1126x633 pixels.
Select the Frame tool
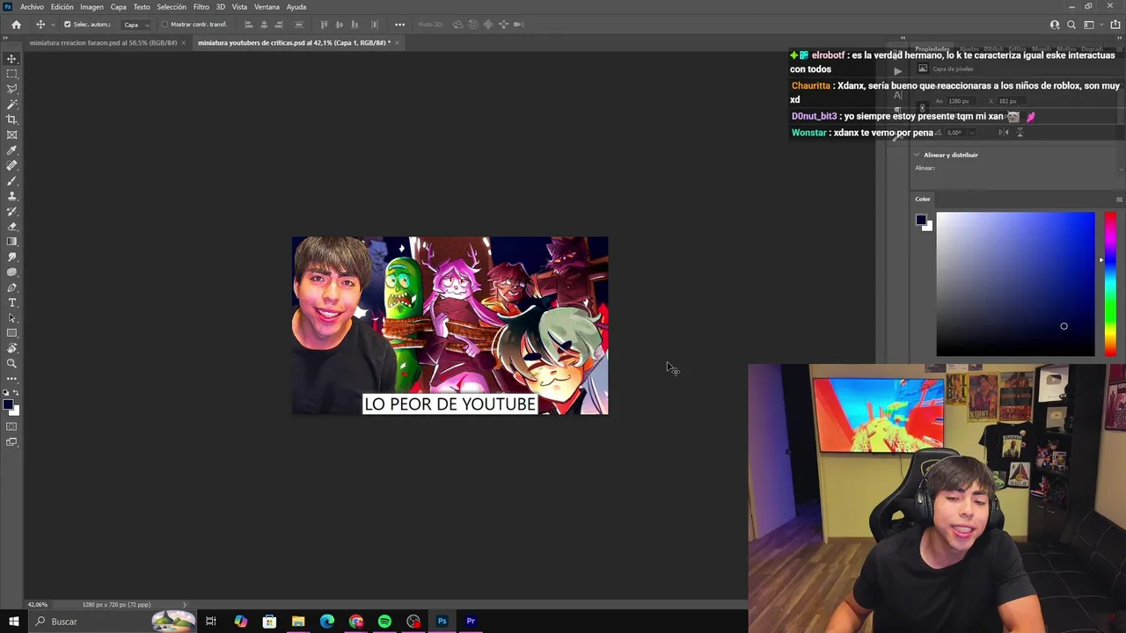tap(11, 135)
